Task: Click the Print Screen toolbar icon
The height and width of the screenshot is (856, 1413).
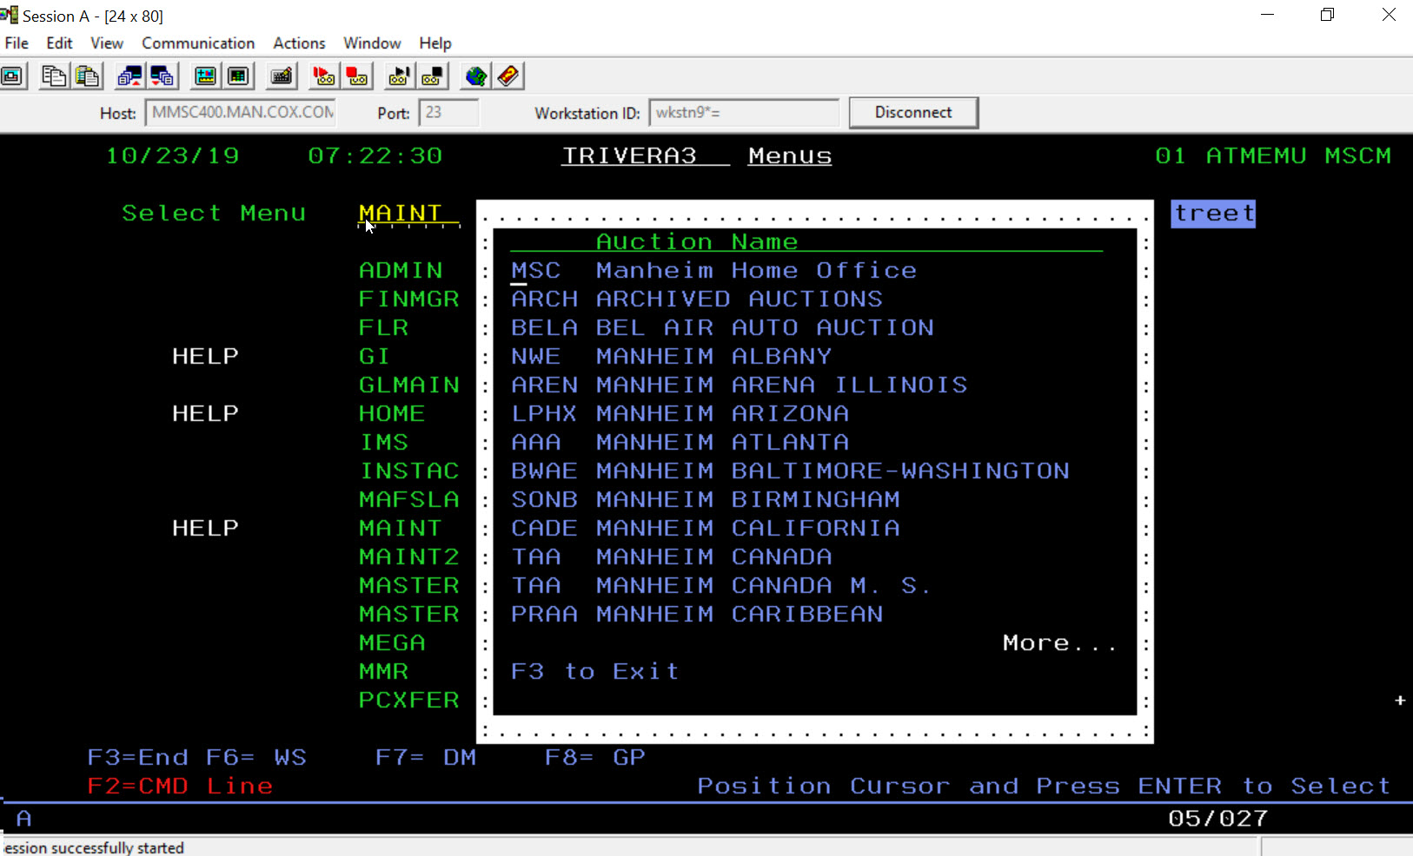Action: coord(12,76)
